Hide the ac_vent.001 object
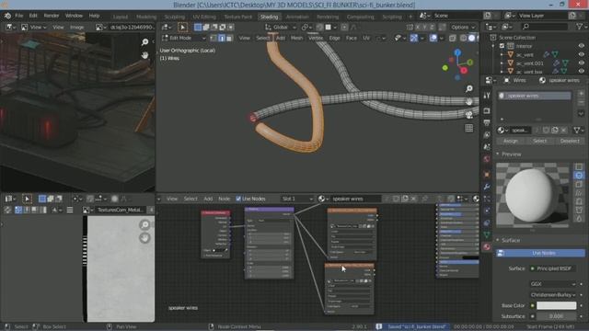Screen dimensions: 589x331 [581, 63]
